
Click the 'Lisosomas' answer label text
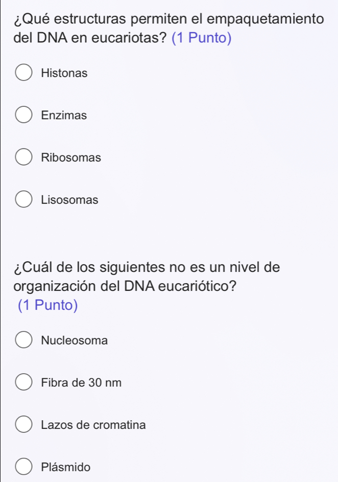70,200
